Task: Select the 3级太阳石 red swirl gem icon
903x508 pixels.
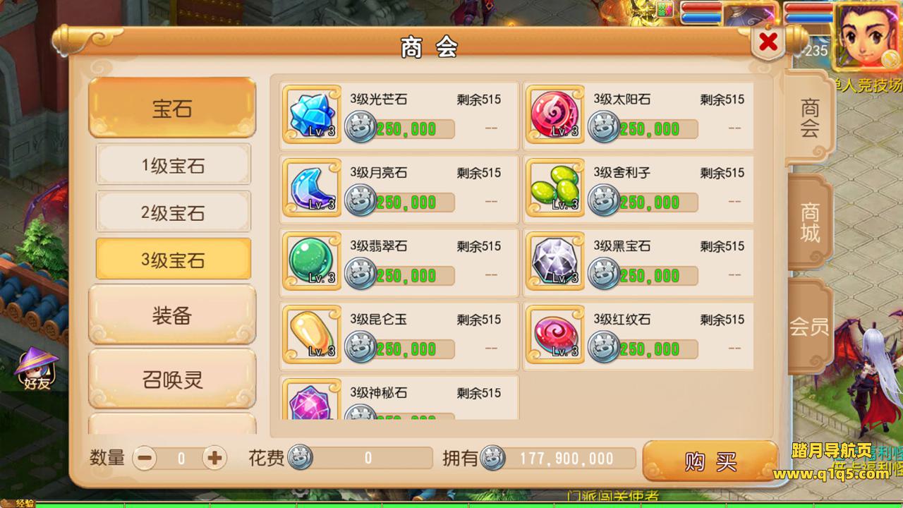Action: tap(555, 114)
